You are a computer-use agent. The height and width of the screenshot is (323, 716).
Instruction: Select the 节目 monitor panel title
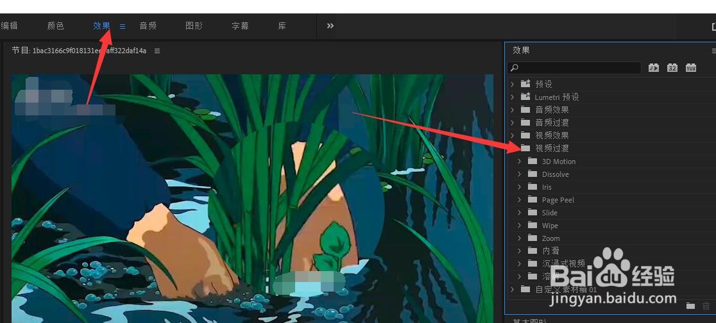click(79, 51)
